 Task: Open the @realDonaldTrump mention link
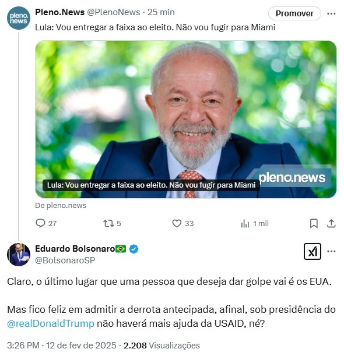coord(51,323)
